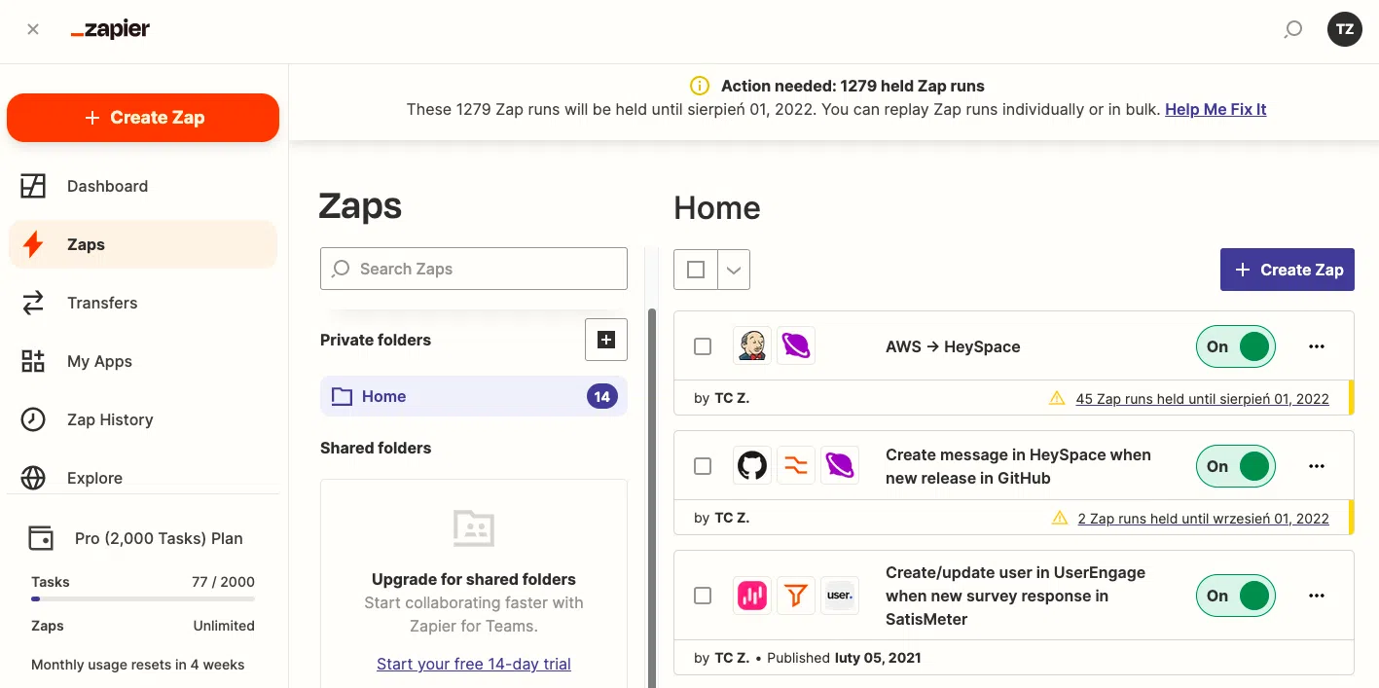Click the purple Create Zap button

(x=1288, y=270)
